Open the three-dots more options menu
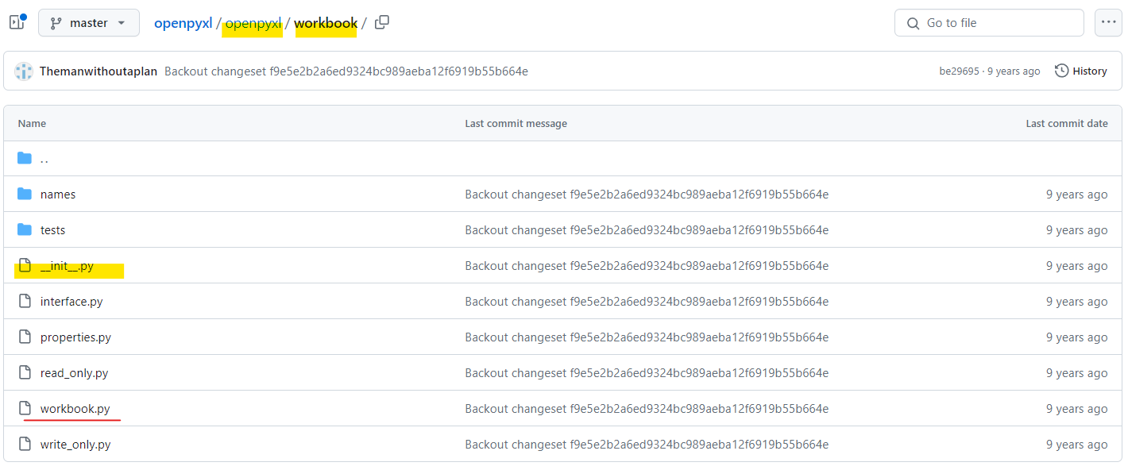 click(x=1108, y=23)
